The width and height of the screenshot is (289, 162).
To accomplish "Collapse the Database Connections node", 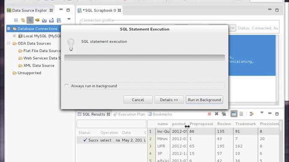I will 9,29.
